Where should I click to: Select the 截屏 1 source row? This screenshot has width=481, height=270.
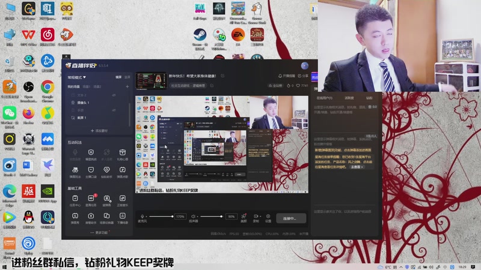[x=98, y=118]
